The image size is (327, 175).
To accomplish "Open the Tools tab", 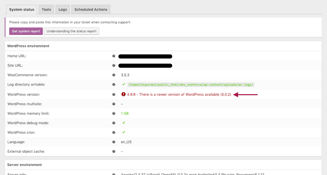I will coord(46,9).
